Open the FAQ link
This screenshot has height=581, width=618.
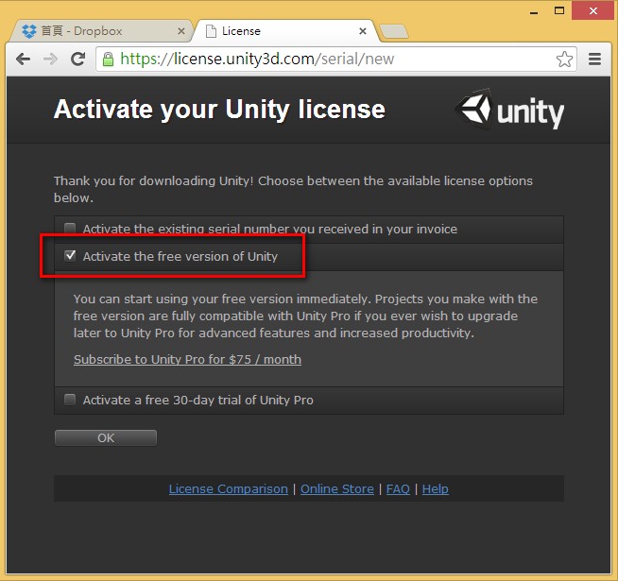(398, 488)
